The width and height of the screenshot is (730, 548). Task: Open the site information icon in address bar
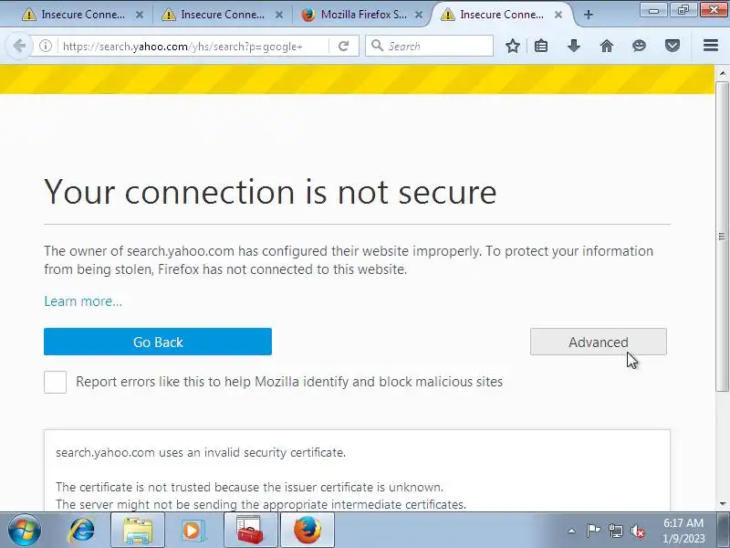(45, 46)
